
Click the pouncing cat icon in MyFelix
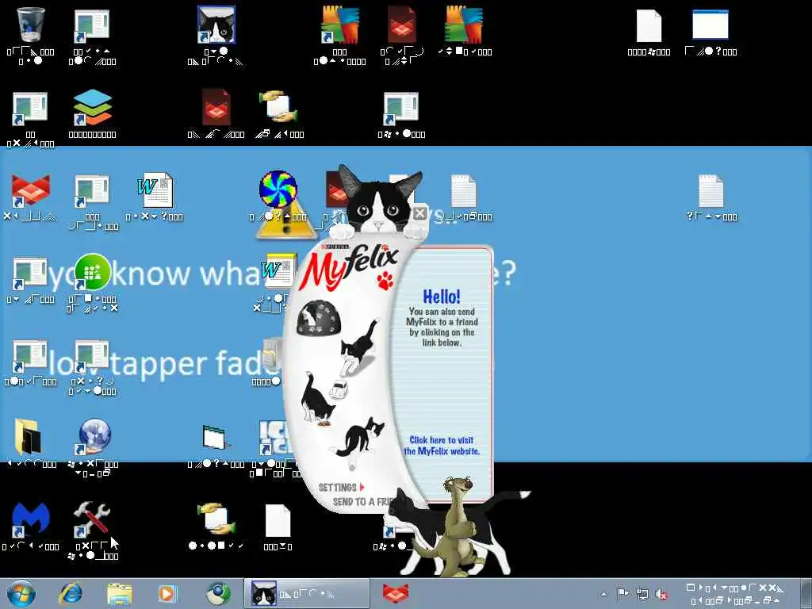tap(359, 348)
